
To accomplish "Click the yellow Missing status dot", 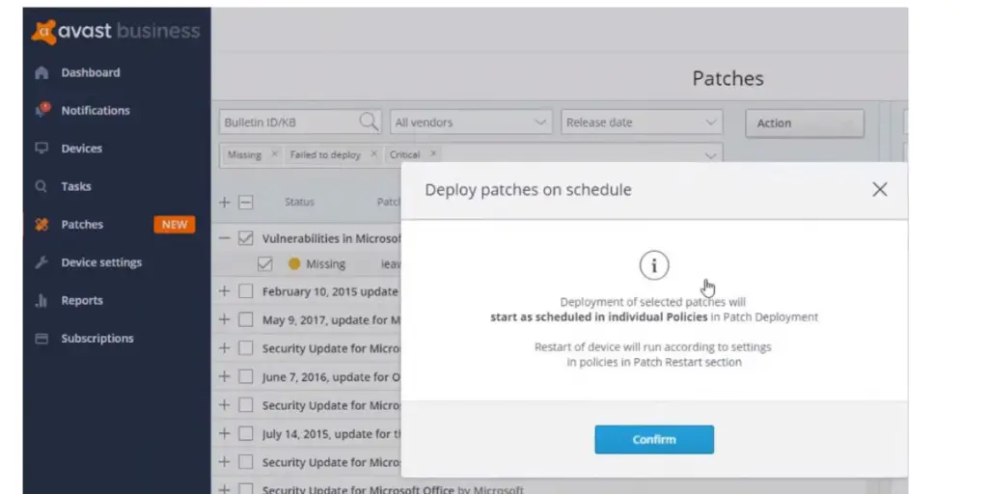I will pos(294,264).
